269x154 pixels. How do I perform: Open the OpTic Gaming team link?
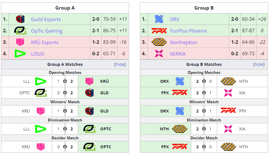[47, 31]
